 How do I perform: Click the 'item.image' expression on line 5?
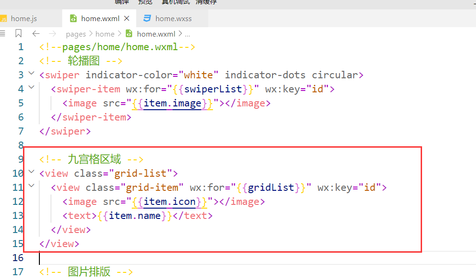click(x=173, y=104)
